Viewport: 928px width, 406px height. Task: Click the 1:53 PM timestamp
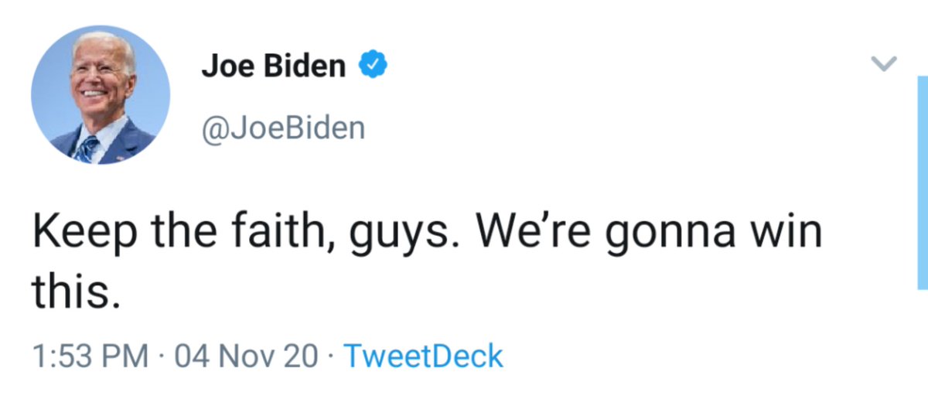click(90, 357)
